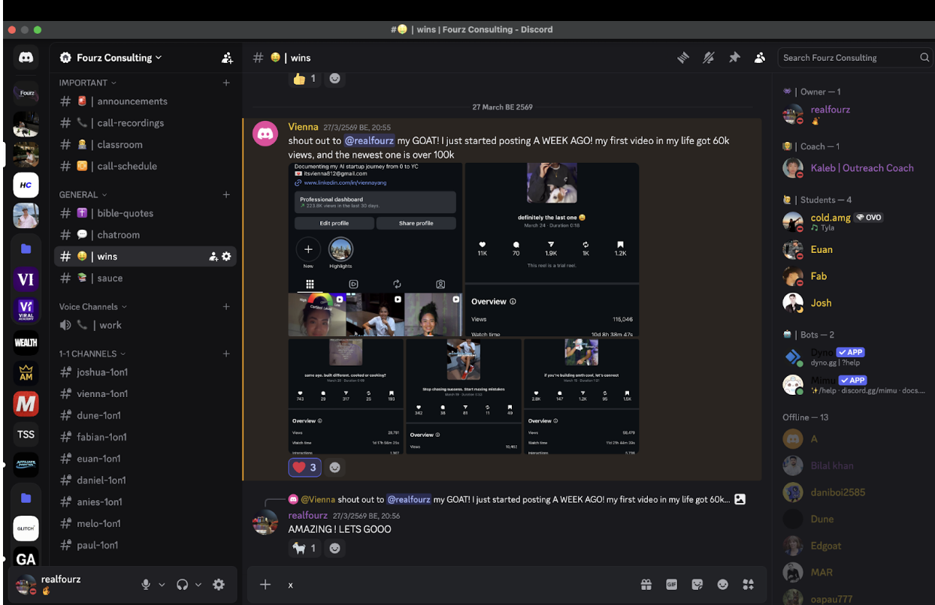Toggle headphones deafen
Screen dimensions: 935x605
pos(182,585)
